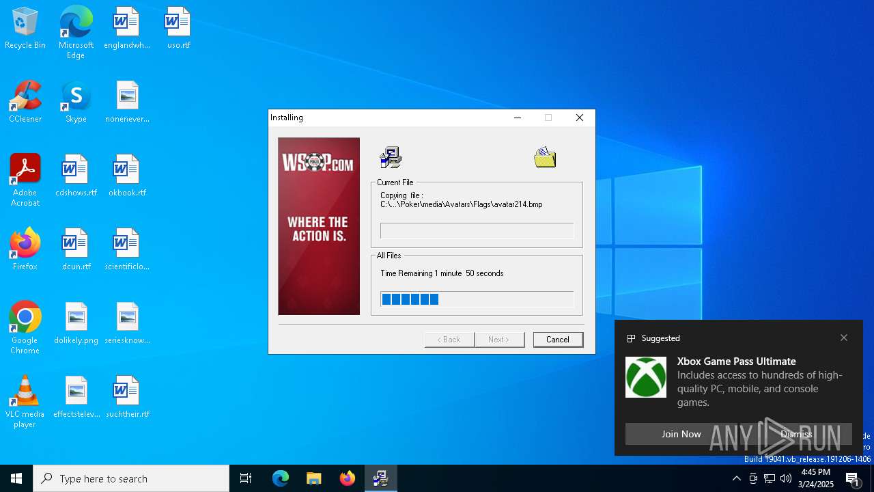Open File Explorer from taskbar
The image size is (874, 492).
(x=314, y=478)
